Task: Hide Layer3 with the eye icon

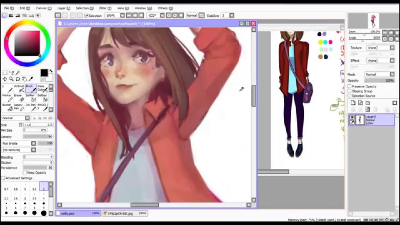Action: [x=352, y=117]
